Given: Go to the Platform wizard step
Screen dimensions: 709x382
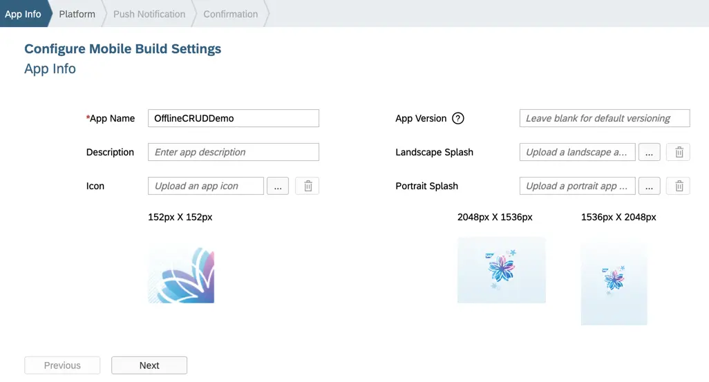Looking at the screenshot, I should [x=77, y=14].
